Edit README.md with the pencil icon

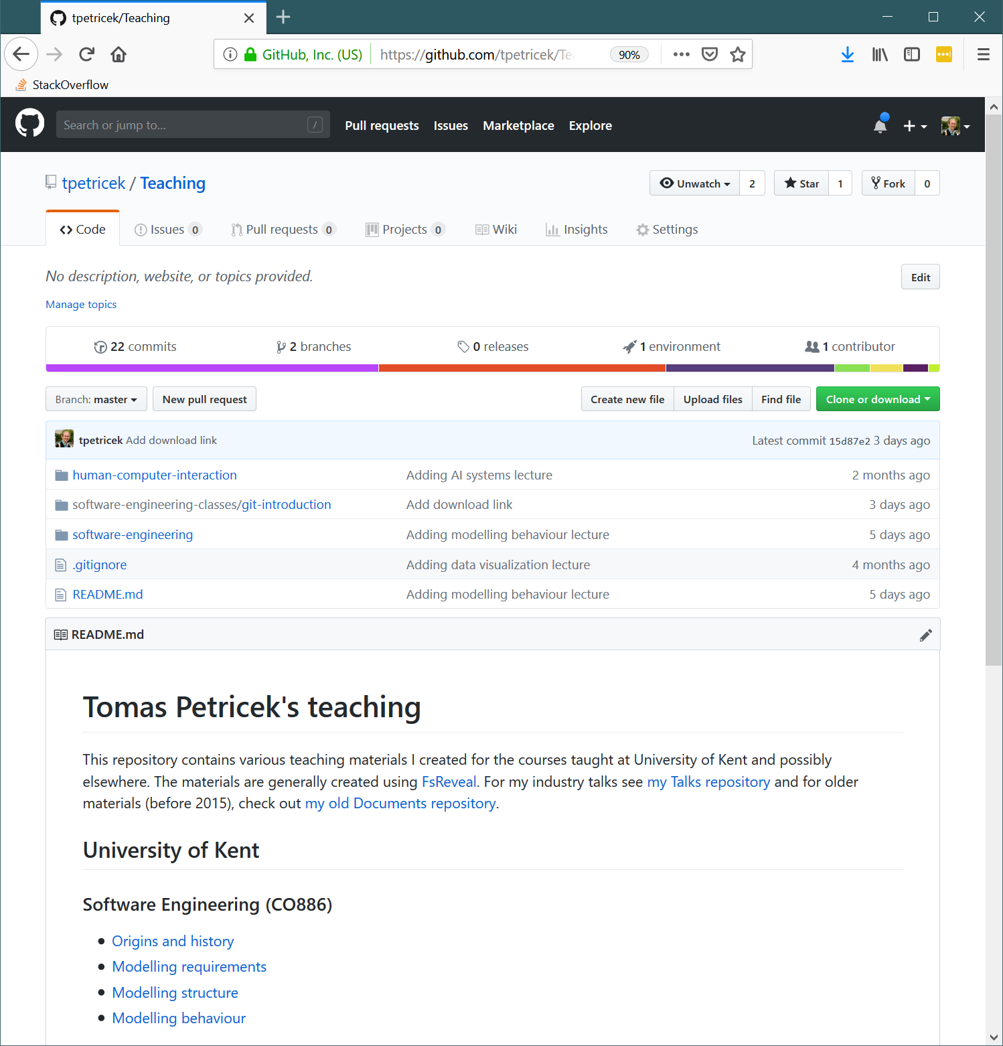pos(925,635)
